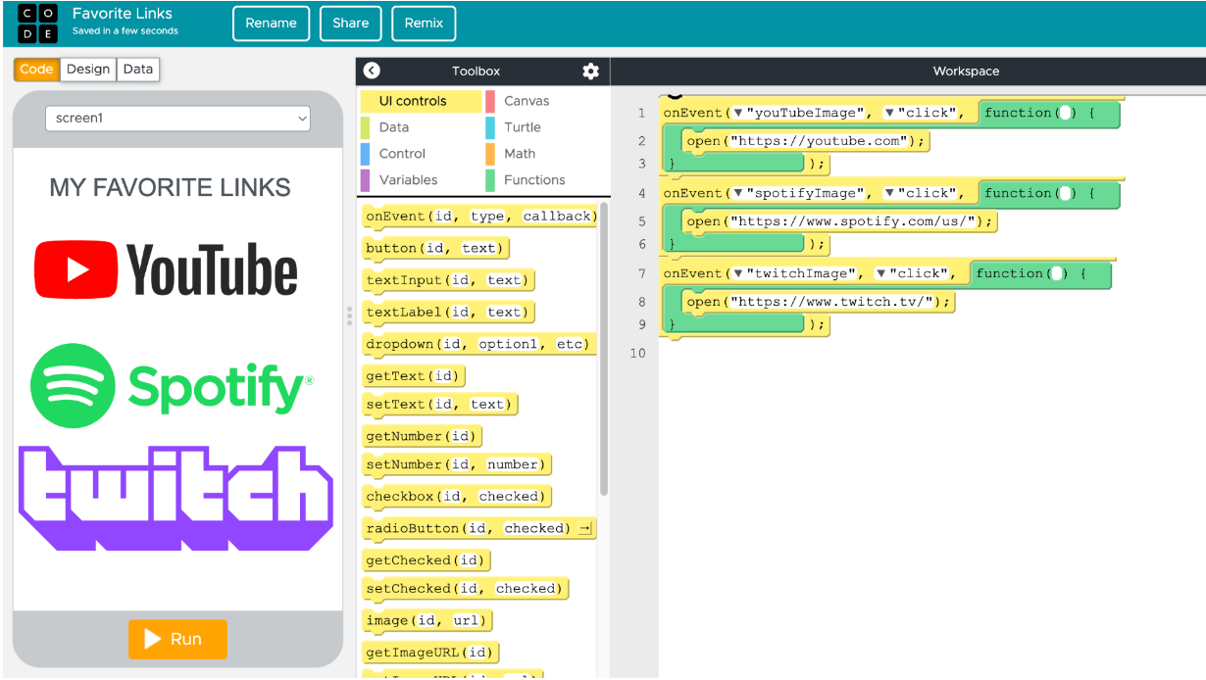Switch to the Design tab

(x=88, y=70)
